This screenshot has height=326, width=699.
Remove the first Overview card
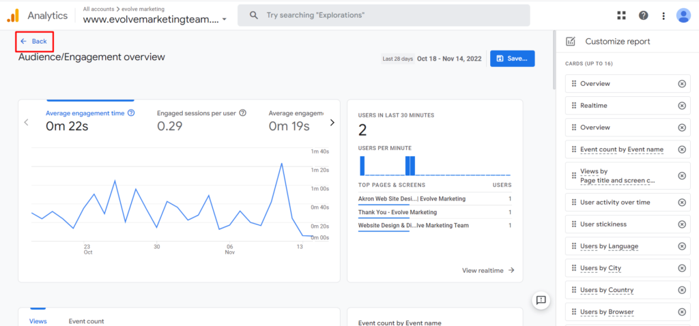(682, 84)
